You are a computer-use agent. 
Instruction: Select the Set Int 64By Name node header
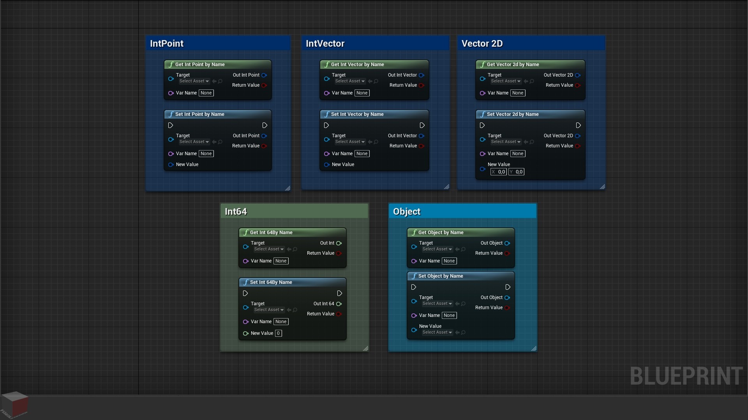coord(293,282)
